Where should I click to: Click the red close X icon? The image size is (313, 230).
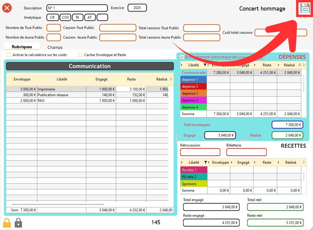[x=7, y=8]
